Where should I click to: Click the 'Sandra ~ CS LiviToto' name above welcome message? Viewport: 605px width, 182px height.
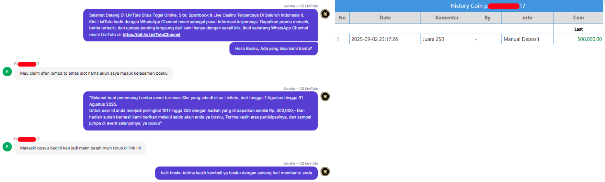pos(301,6)
